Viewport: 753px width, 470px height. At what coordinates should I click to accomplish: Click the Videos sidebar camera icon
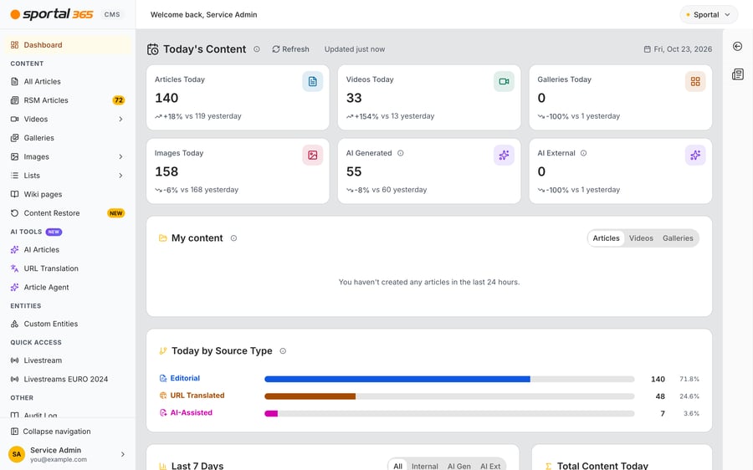pyautogui.click(x=15, y=119)
